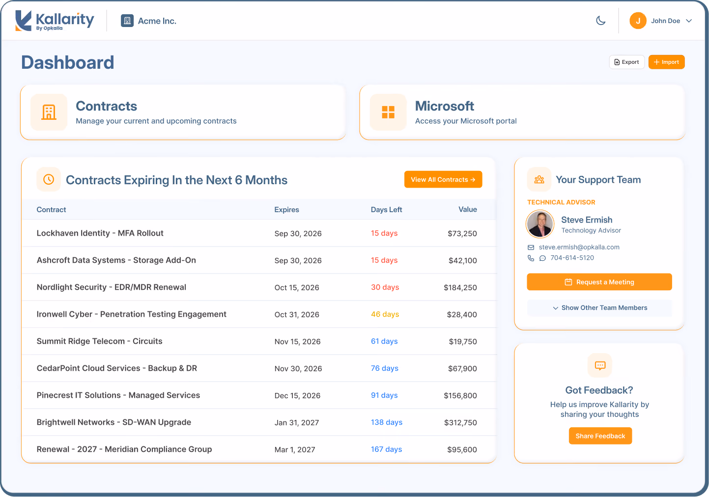This screenshot has height=497, width=709.
Task: Open the Contracts card title
Action: pos(107,106)
